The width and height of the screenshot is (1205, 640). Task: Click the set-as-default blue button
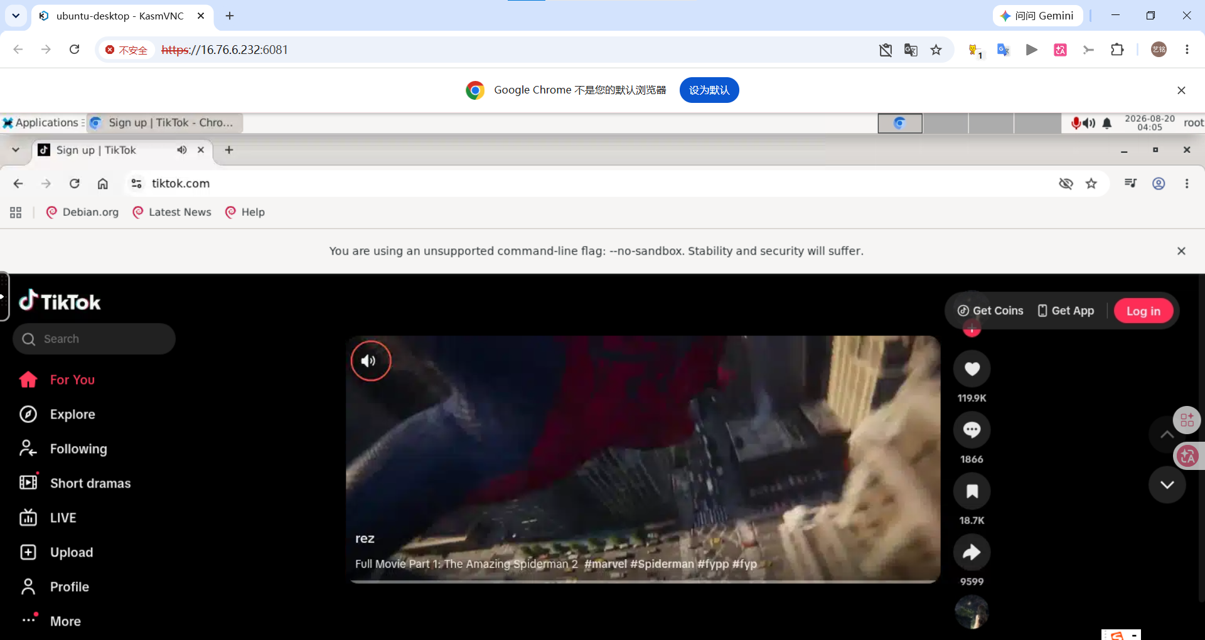tap(709, 90)
